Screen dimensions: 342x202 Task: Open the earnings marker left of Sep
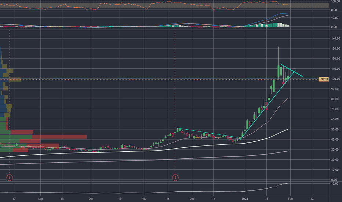point(10,177)
